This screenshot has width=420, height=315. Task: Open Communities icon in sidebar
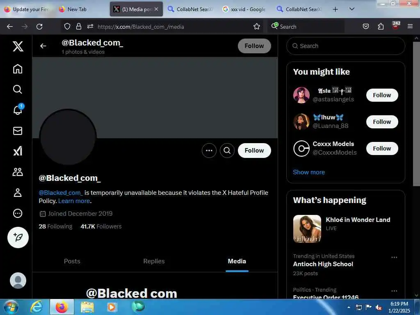coord(18,172)
